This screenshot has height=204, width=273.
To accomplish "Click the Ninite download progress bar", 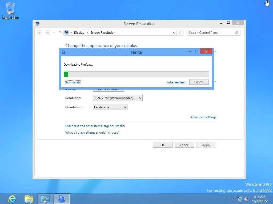I will click(136, 74).
